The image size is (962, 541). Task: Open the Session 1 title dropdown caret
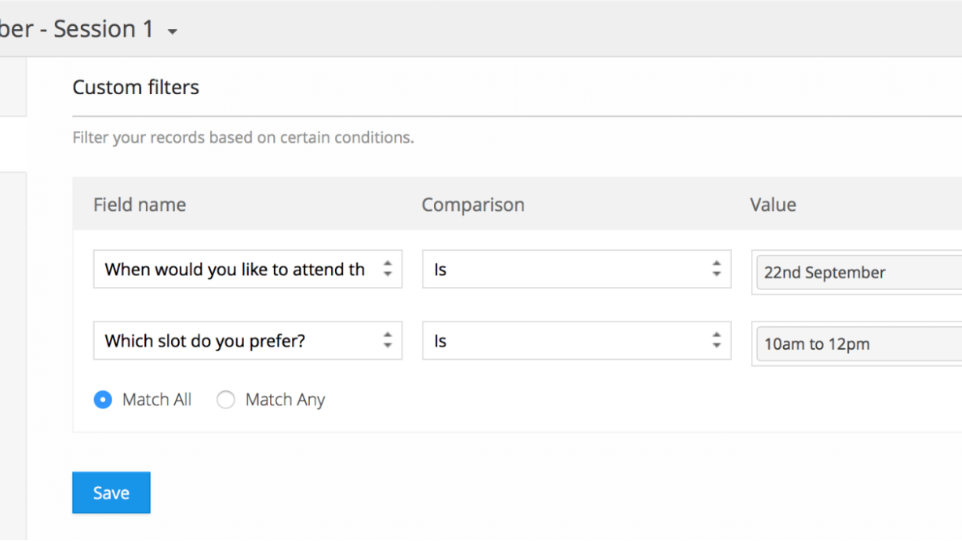(173, 32)
